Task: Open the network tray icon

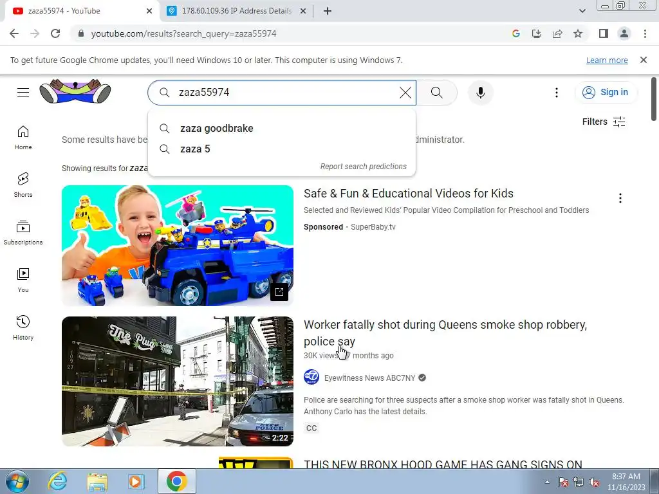Action: [579, 482]
